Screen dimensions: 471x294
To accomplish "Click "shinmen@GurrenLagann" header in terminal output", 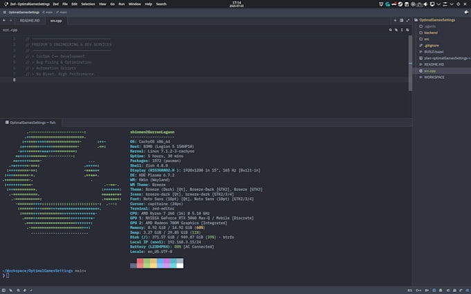I will click(152, 132).
